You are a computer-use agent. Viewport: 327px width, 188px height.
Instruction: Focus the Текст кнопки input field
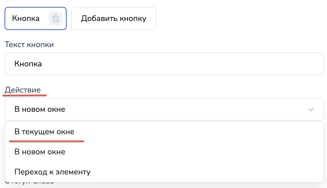[164, 64]
